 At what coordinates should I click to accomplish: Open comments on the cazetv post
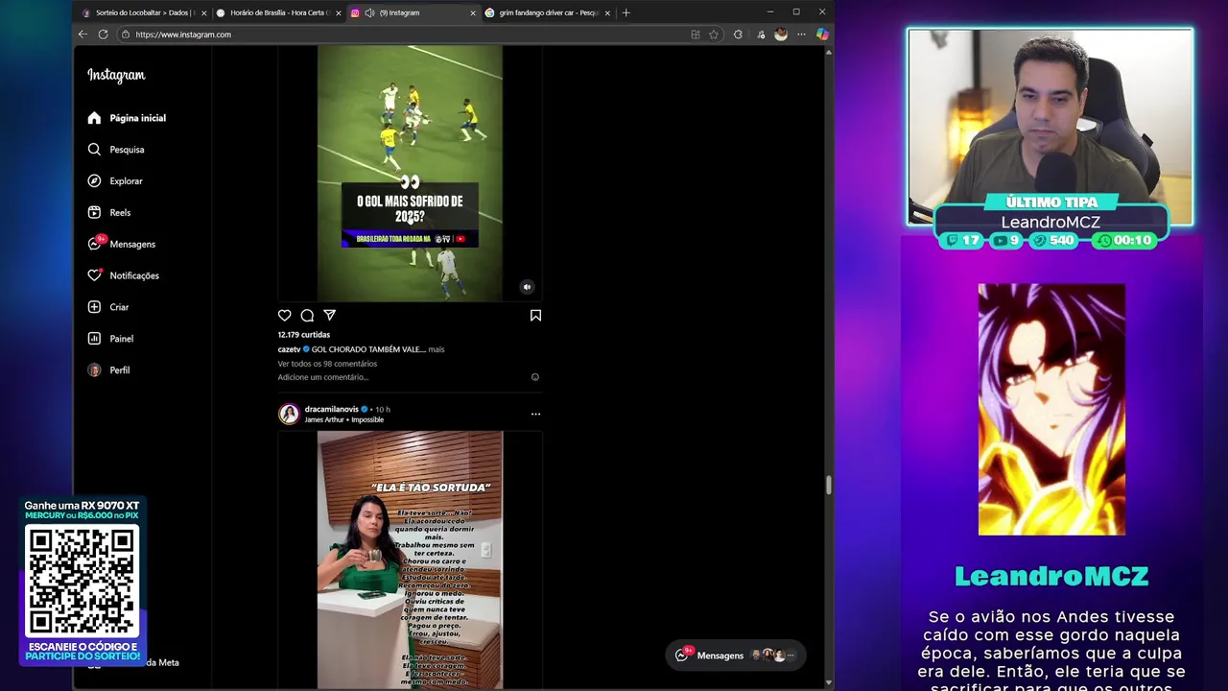307,315
